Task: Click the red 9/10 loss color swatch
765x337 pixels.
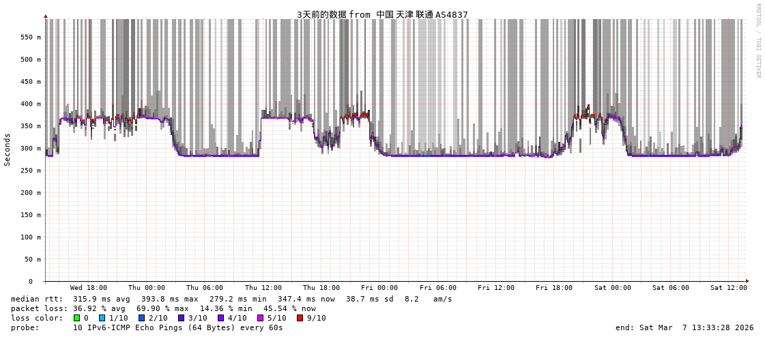Action: (x=300, y=318)
